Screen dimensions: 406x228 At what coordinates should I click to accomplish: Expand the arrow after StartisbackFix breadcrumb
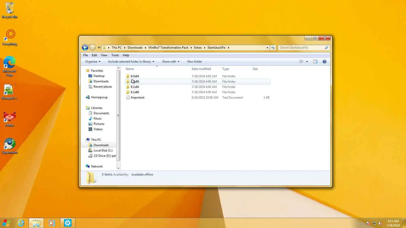[228, 48]
